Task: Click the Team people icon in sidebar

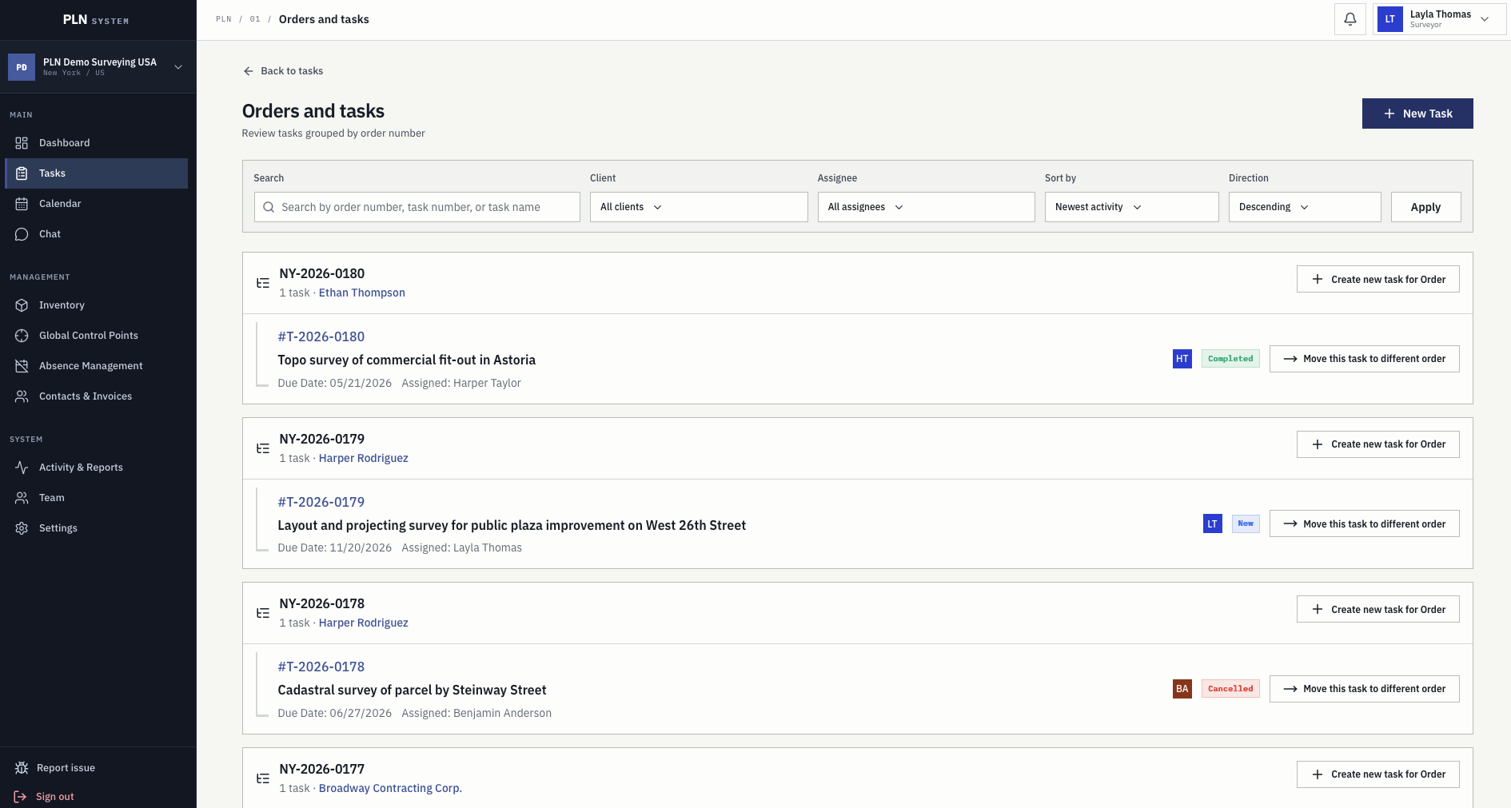Action: (22, 498)
